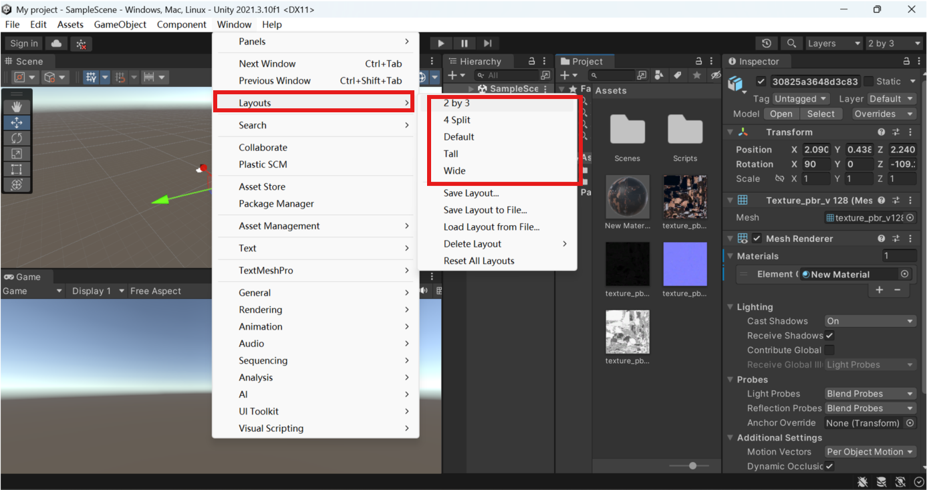
Task: Toggle the Mesh Renderer enabled checkbox
Action: click(757, 239)
